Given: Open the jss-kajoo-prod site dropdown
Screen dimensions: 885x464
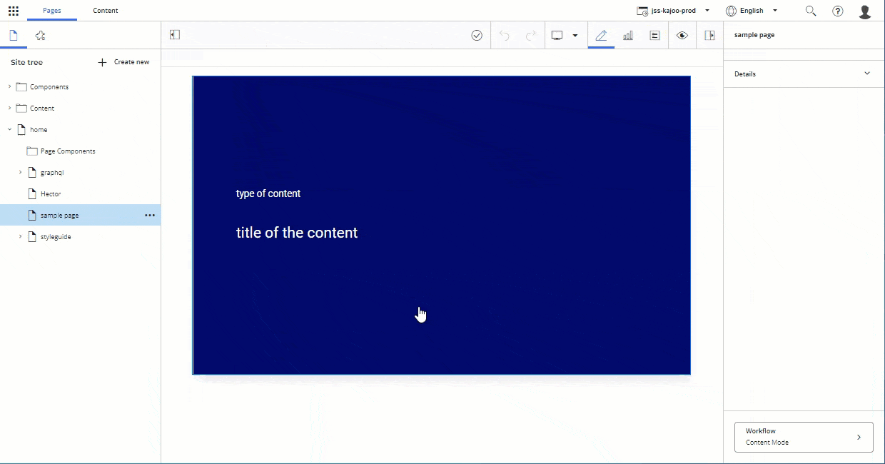Looking at the screenshot, I should 674,11.
